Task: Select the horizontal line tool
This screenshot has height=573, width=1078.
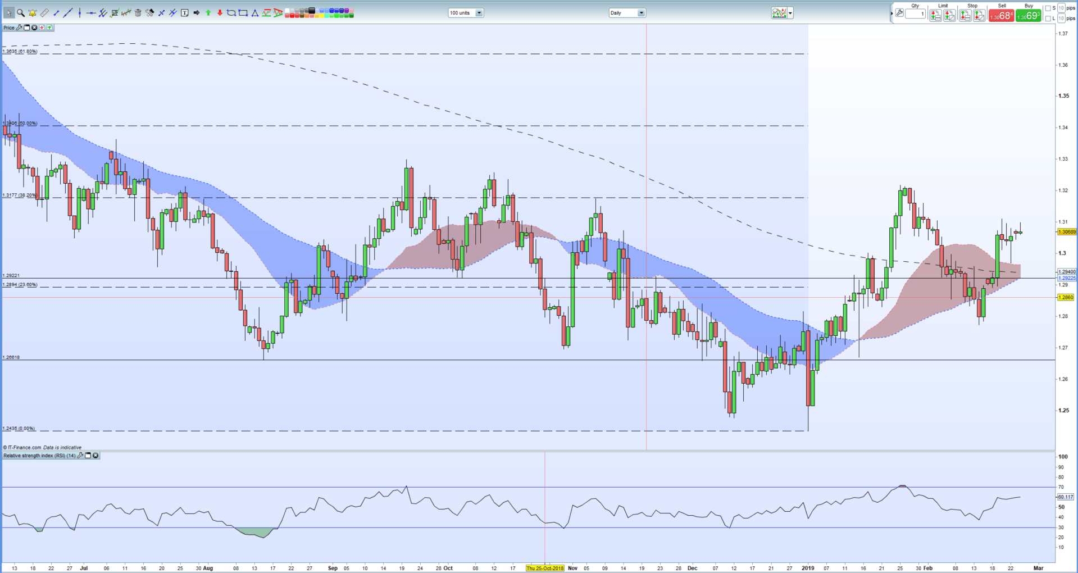Action: click(x=91, y=13)
